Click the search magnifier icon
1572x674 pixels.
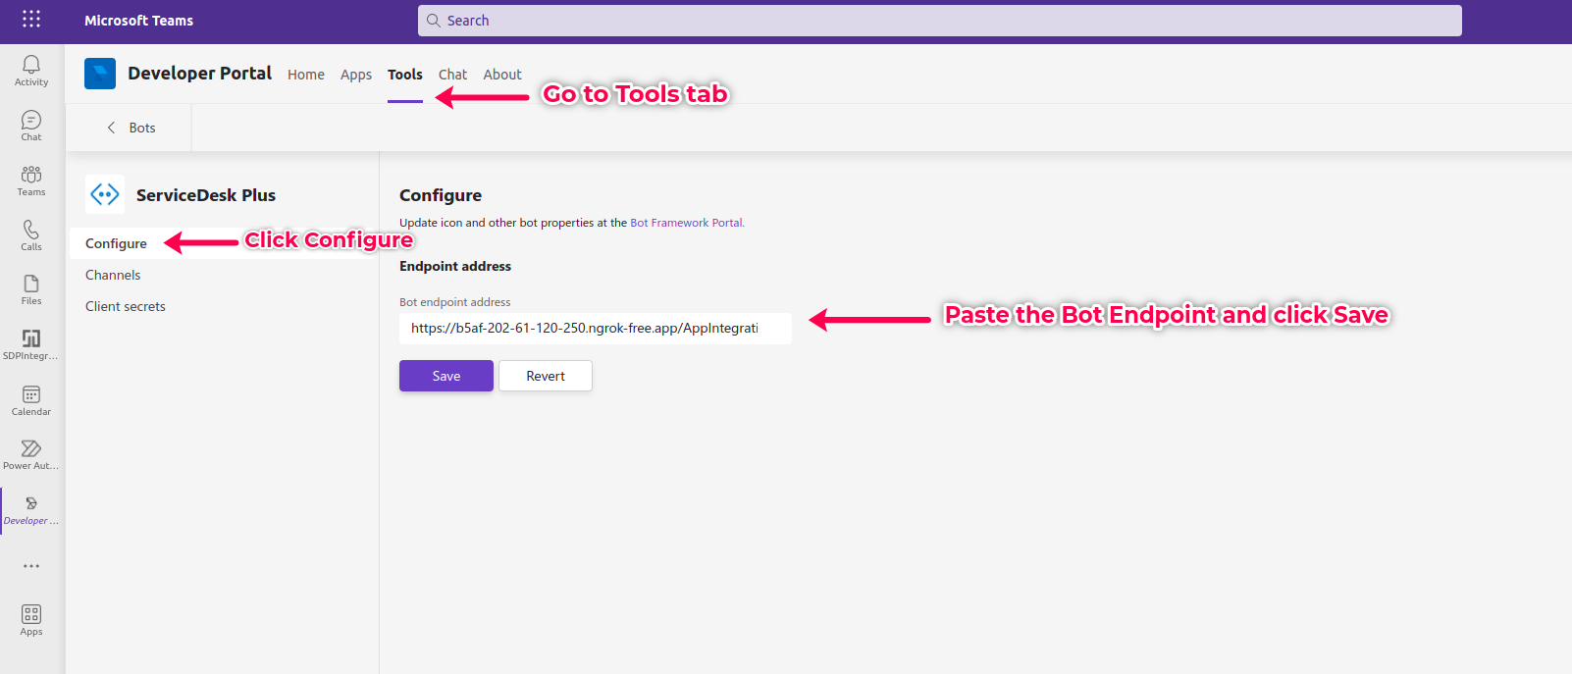[x=433, y=21]
